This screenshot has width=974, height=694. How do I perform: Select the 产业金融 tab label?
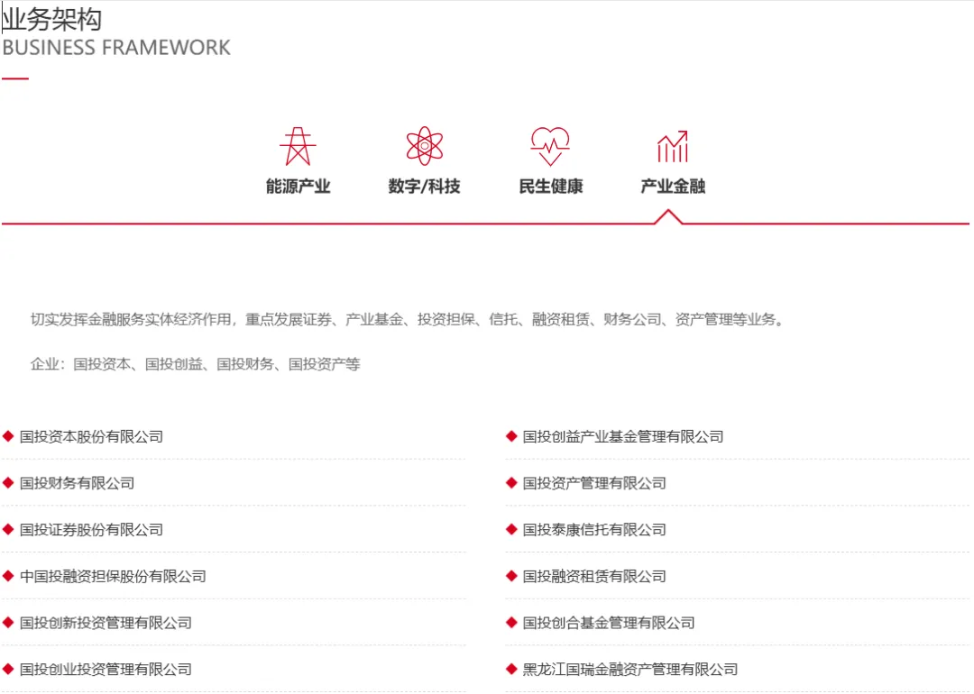click(x=673, y=187)
